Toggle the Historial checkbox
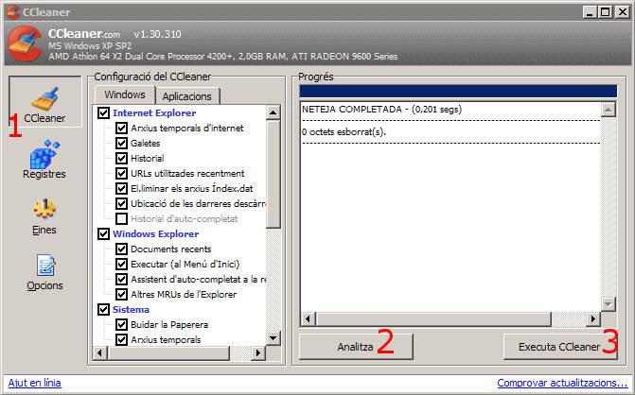The width and height of the screenshot is (635, 395). pyautogui.click(x=121, y=158)
